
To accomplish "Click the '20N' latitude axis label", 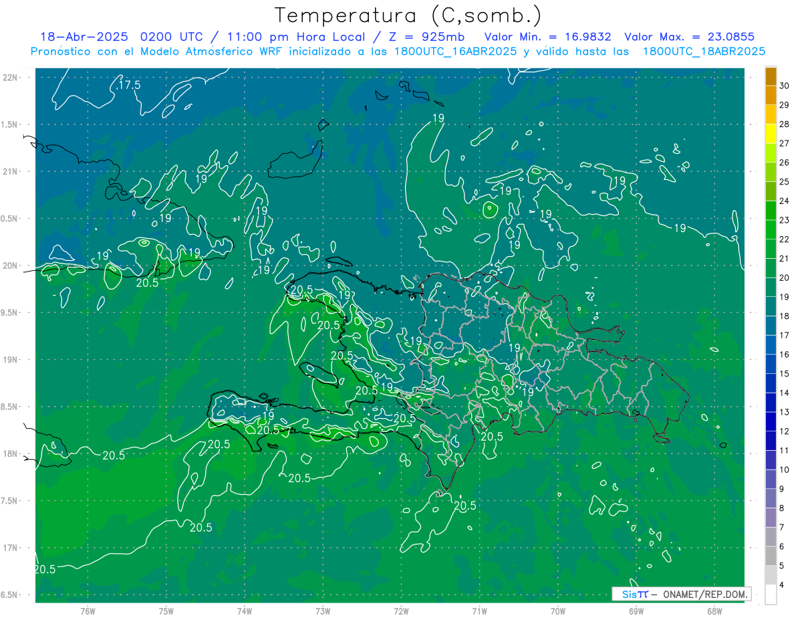I will [x=11, y=266].
